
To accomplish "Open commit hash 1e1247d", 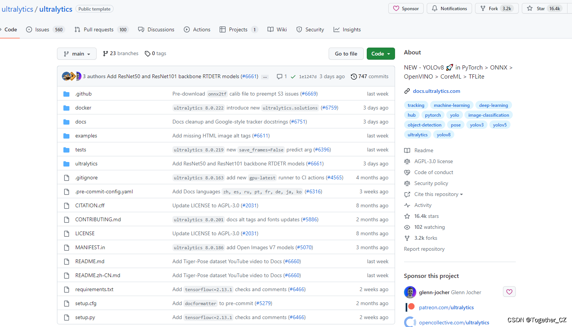I will pyautogui.click(x=308, y=77).
